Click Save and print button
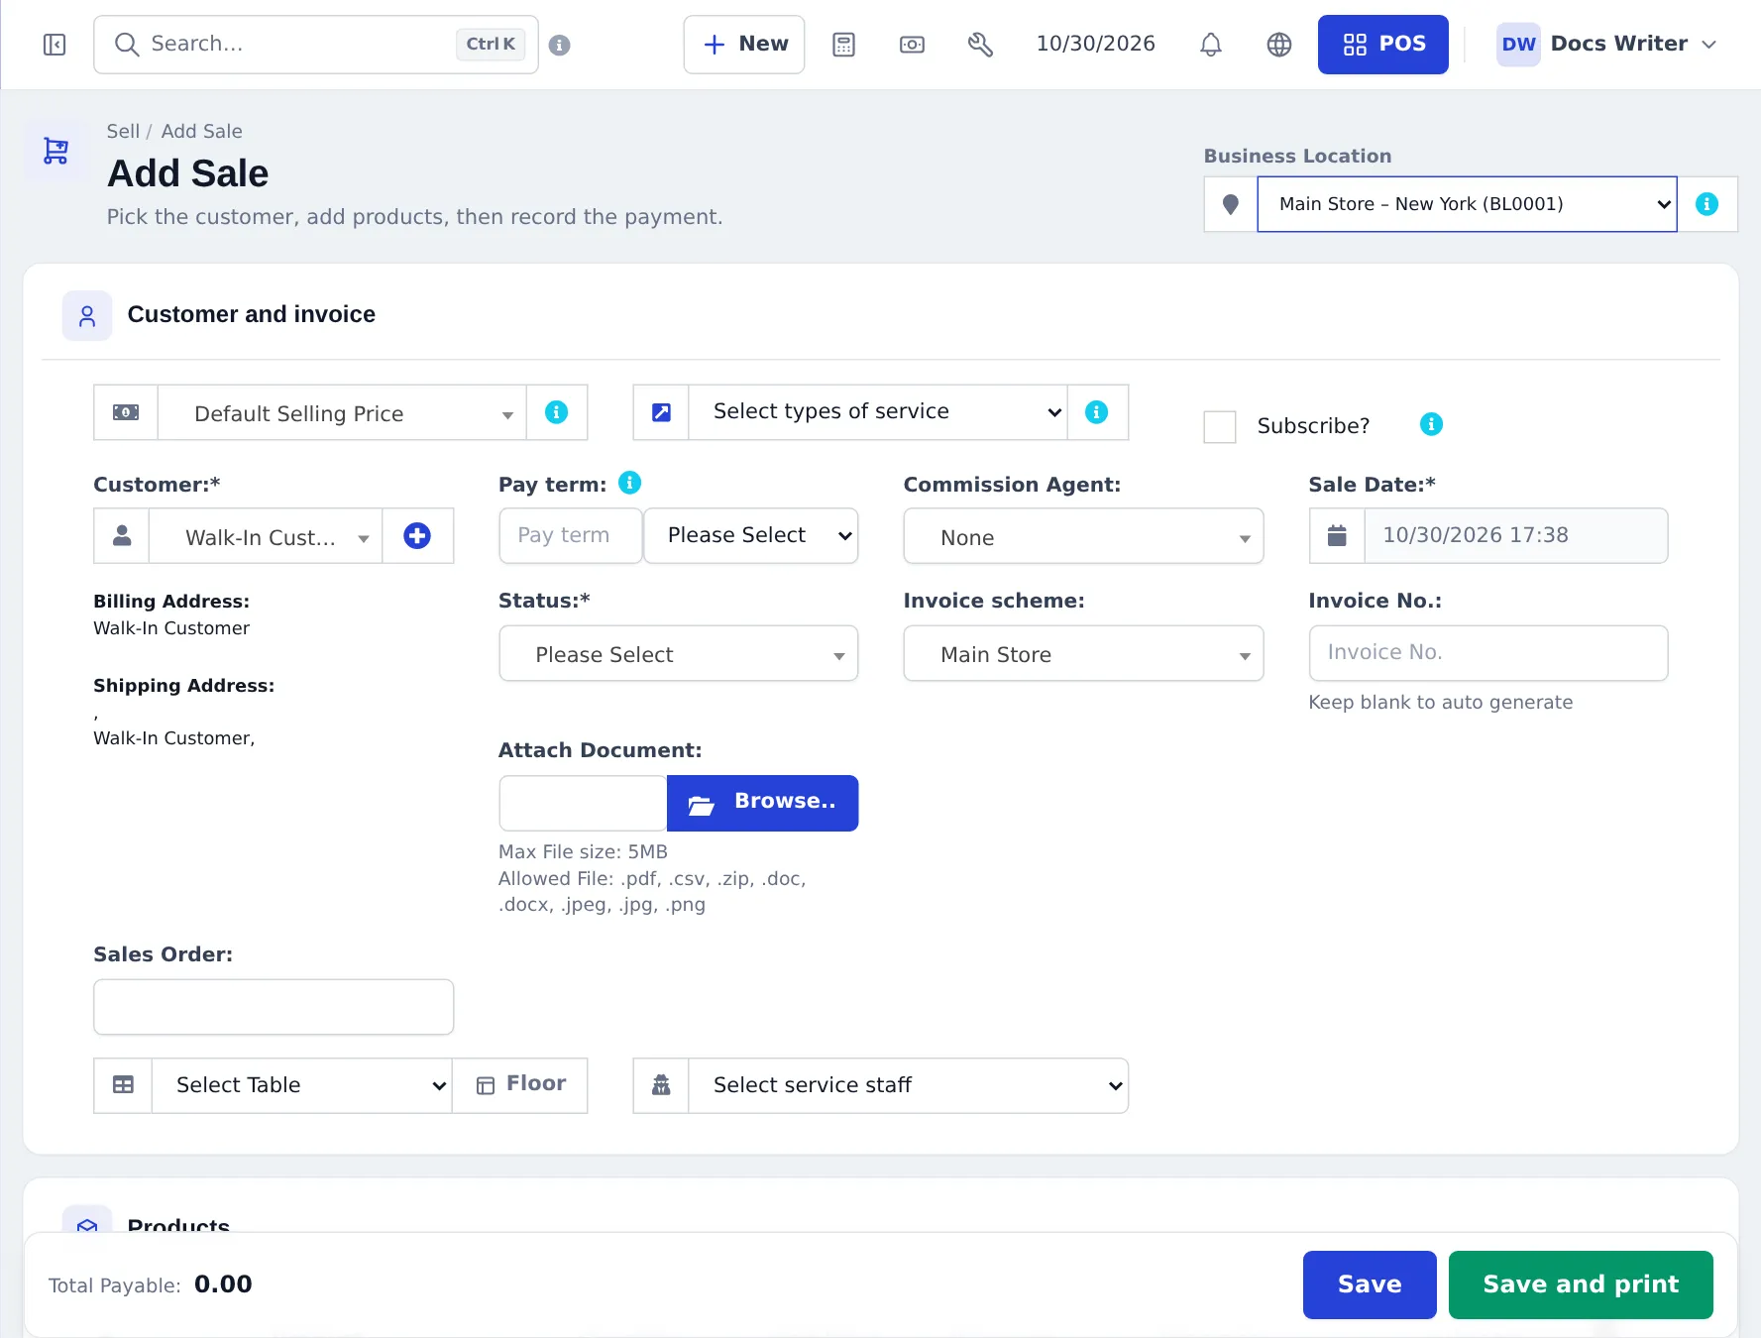This screenshot has height=1338, width=1761. 1580,1284
